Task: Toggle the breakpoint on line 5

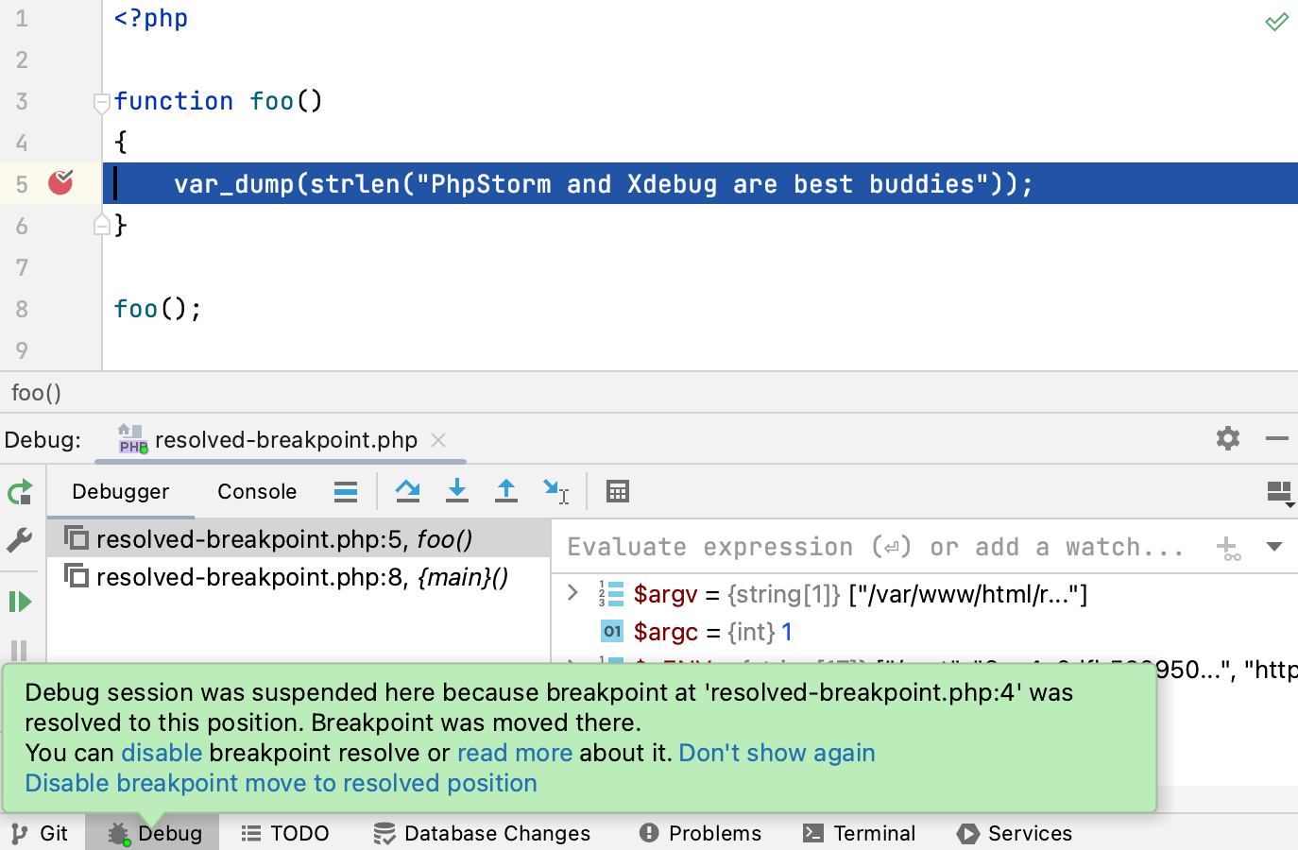Action: [60, 183]
